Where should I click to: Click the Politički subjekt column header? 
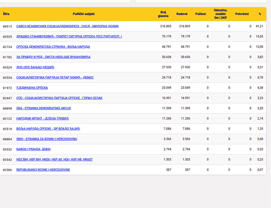84,14
